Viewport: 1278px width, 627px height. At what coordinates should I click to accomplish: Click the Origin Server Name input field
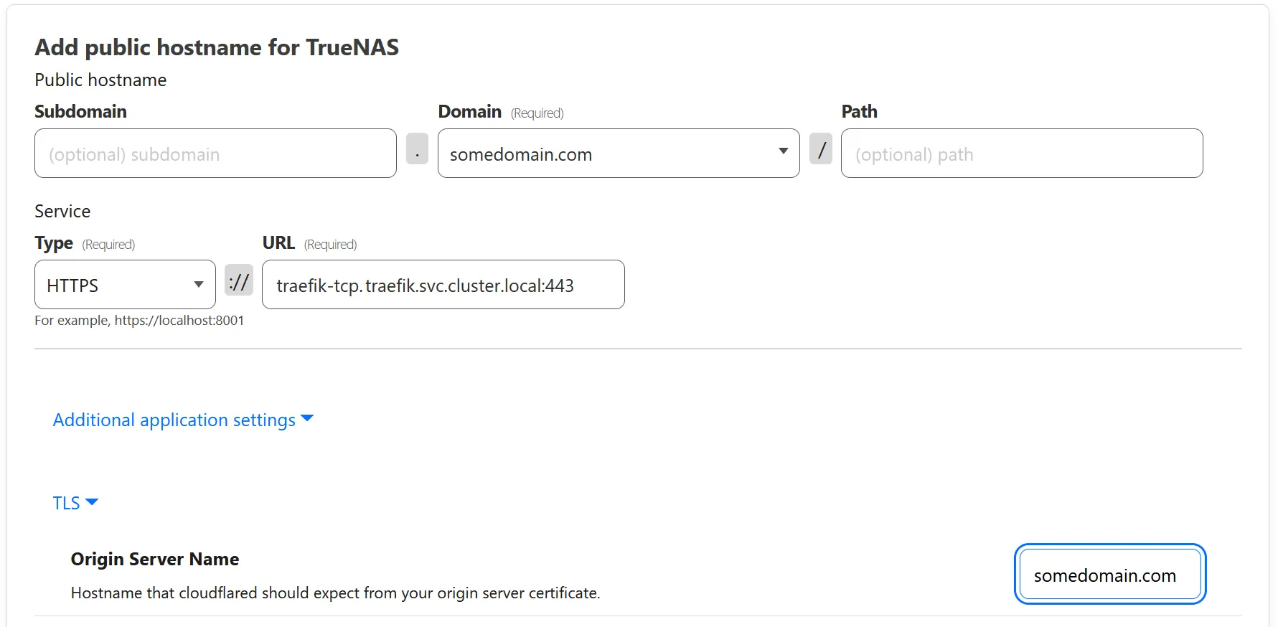pyautogui.click(x=1109, y=575)
